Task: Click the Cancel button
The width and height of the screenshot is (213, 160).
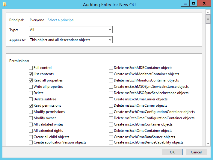Action: (196, 152)
